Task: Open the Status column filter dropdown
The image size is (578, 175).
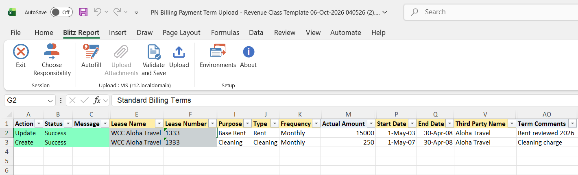Action: pyautogui.click(x=68, y=123)
